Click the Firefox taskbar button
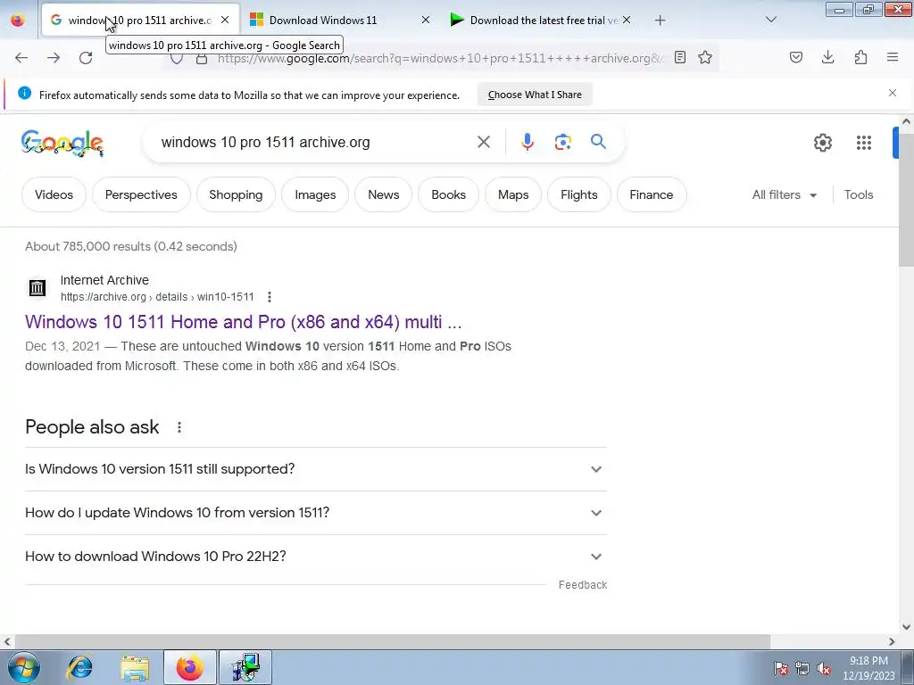This screenshot has height=685, width=914. pos(190,667)
